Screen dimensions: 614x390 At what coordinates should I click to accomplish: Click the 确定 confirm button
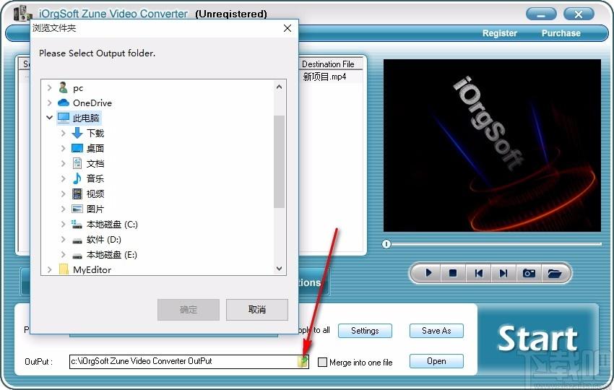(x=189, y=310)
